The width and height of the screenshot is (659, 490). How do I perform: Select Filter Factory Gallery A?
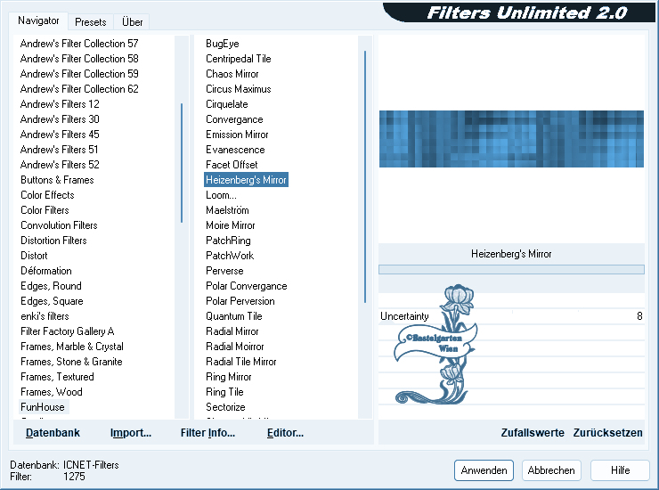tap(68, 331)
